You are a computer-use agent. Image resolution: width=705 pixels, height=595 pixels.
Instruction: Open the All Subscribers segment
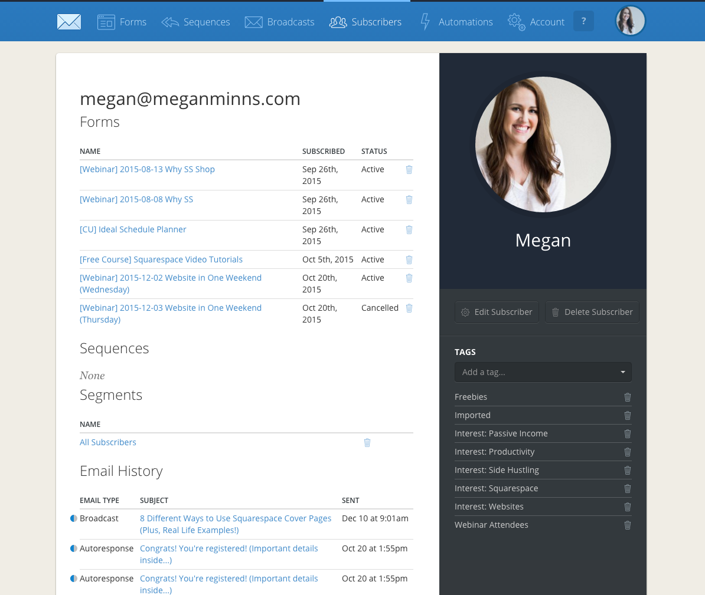tap(108, 442)
